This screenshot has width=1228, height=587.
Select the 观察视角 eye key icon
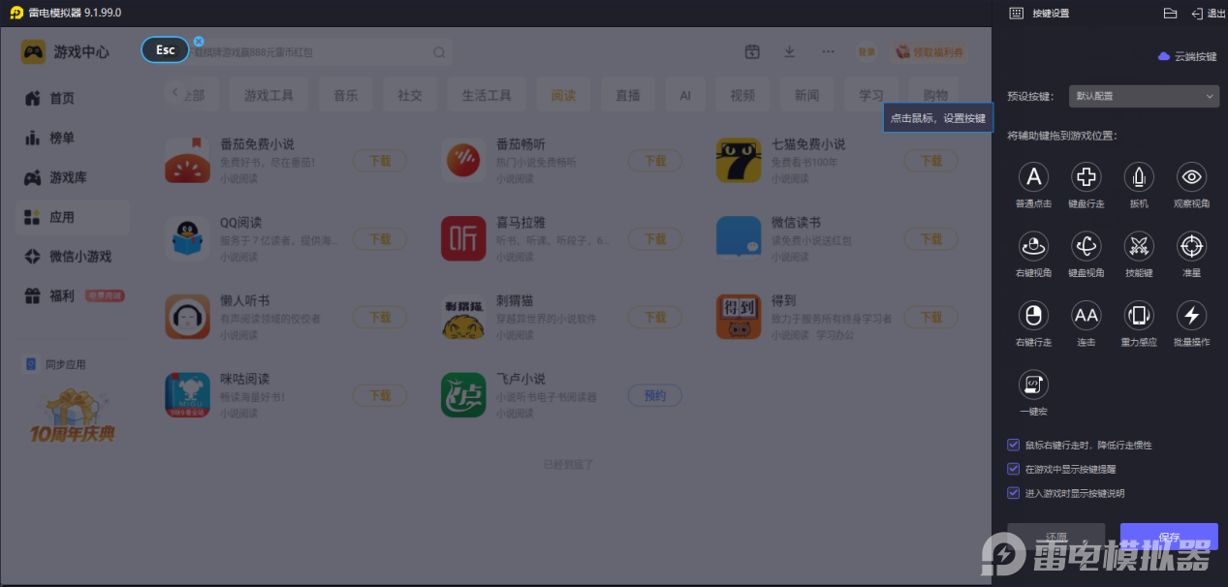[x=1190, y=177]
